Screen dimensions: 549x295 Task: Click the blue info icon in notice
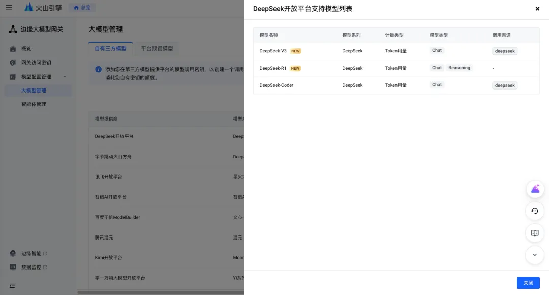99,69
